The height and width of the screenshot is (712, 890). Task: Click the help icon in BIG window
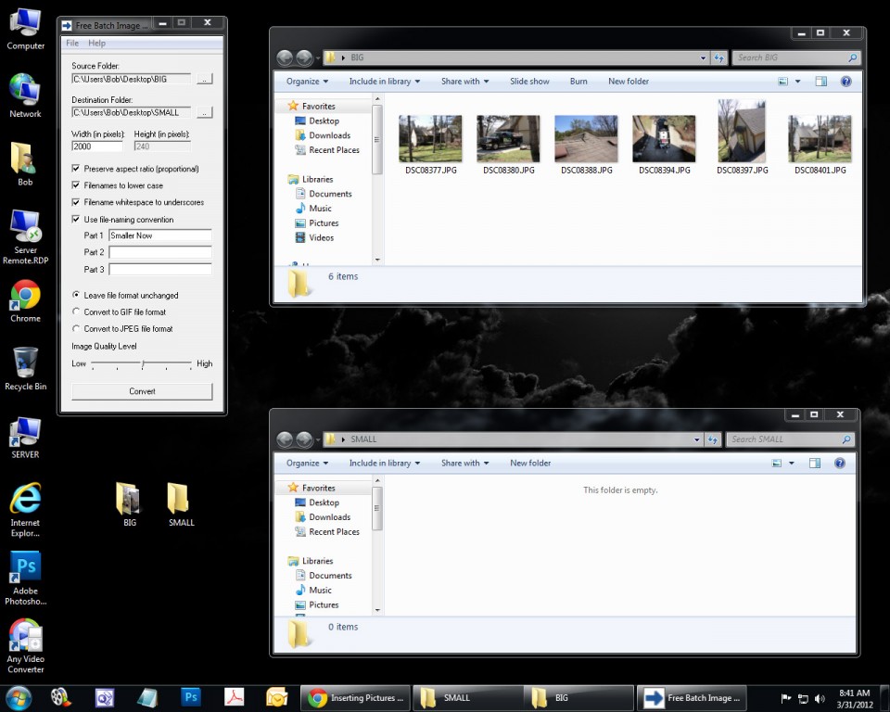point(845,82)
